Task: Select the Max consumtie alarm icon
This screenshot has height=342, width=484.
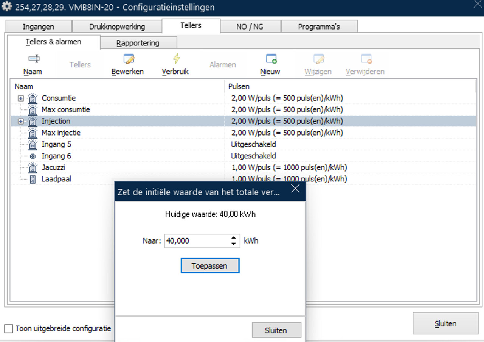Action: (33, 110)
